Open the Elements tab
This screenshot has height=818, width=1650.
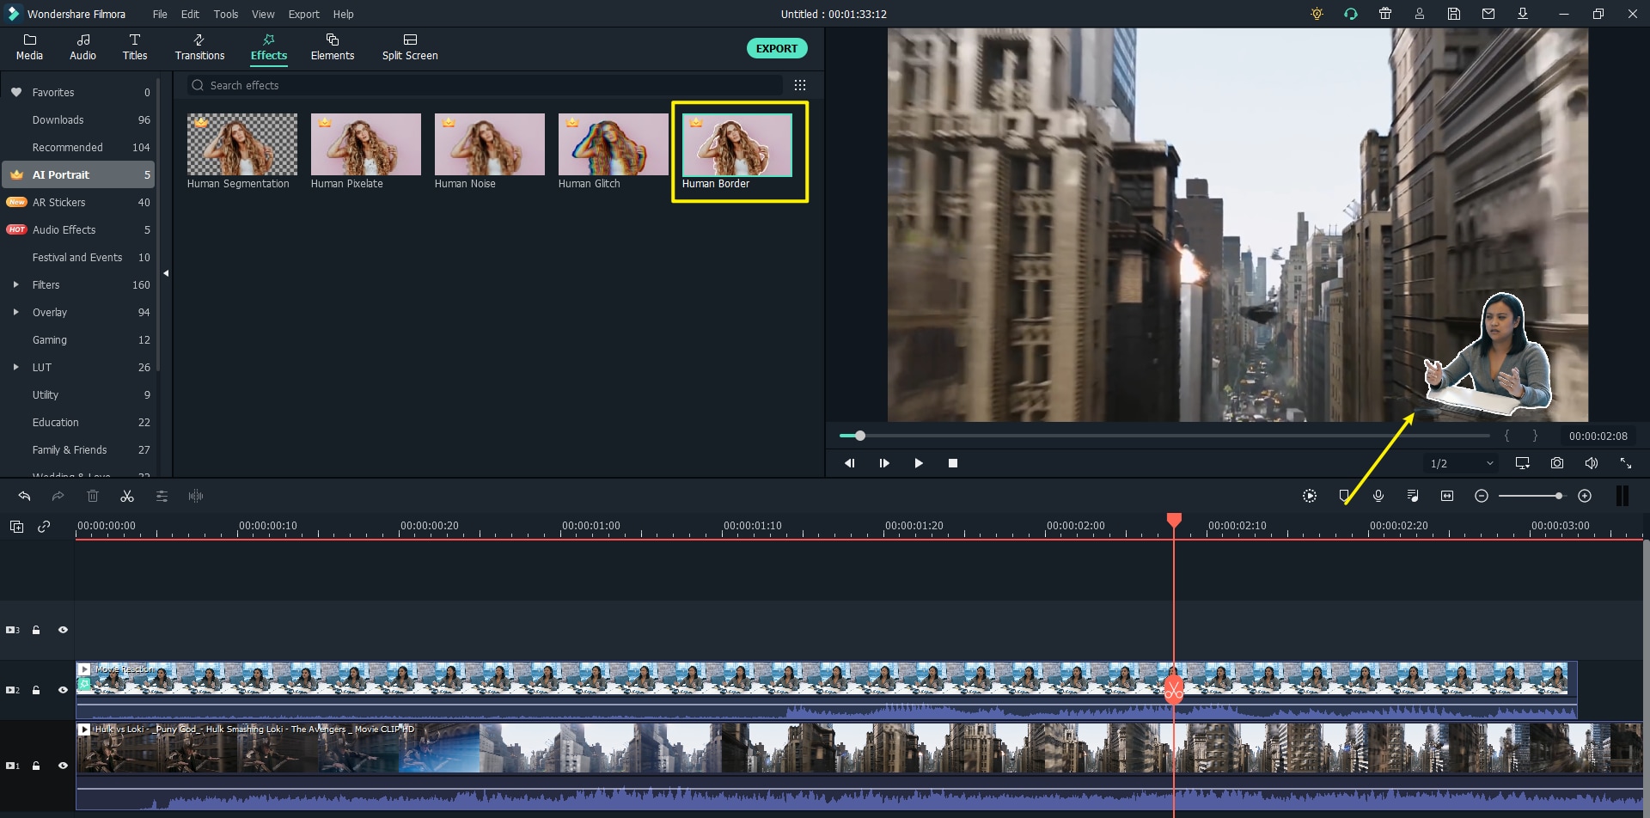coord(333,47)
